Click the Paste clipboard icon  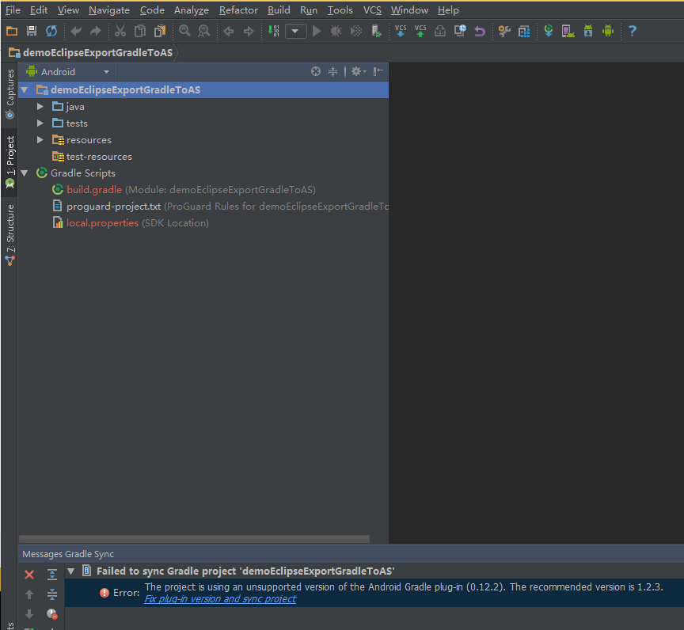click(160, 31)
